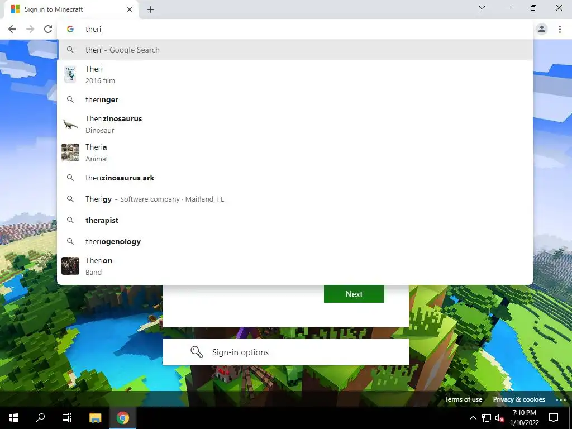
Task: Click the footer ellipsis more options
Action: coord(561,400)
